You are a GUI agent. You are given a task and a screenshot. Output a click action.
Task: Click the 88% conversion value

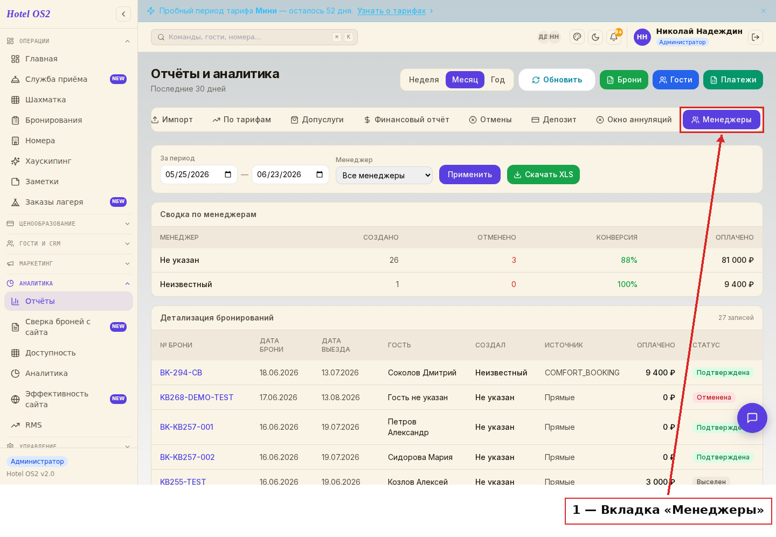pyautogui.click(x=629, y=260)
